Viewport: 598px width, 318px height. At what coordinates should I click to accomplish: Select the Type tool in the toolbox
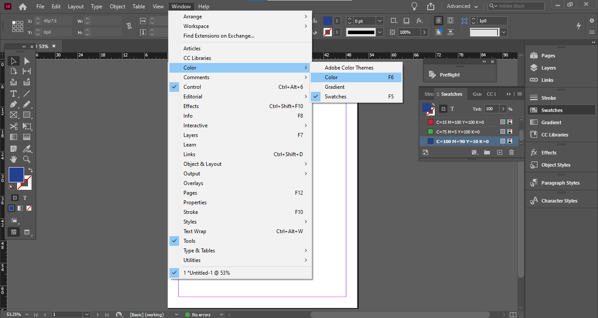(14, 94)
